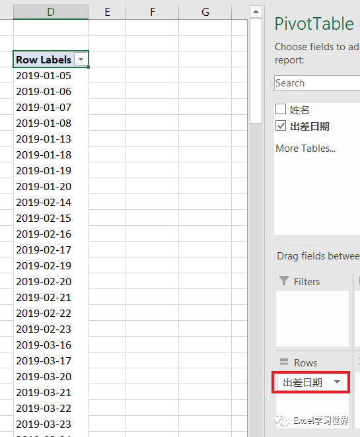360x437 pixels.
Task: Select column F header
Action: (152, 12)
